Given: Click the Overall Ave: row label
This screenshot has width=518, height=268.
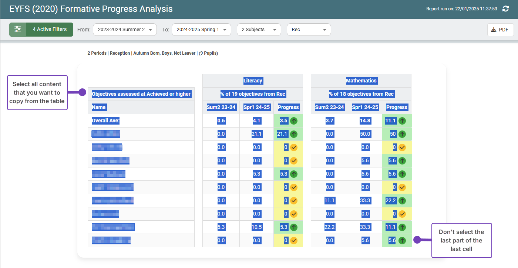Looking at the screenshot, I should click(x=105, y=121).
